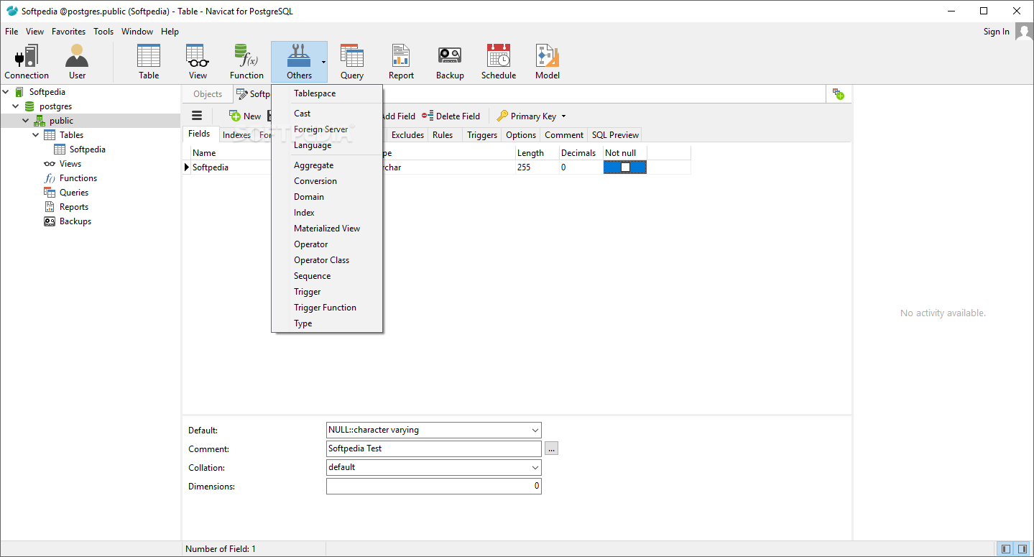1034x557 pixels.
Task: Choose Tablespace from the Others menu
Action: (x=327, y=93)
